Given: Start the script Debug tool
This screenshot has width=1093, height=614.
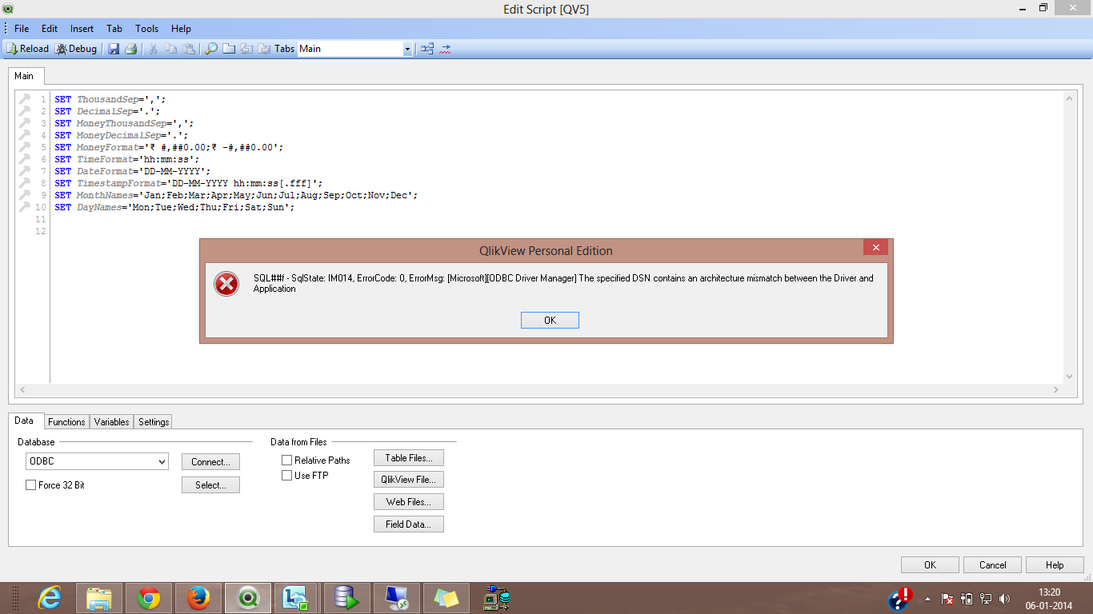Looking at the screenshot, I should [x=76, y=49].
